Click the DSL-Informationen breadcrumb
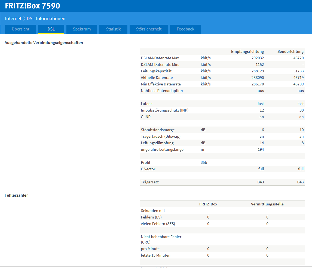Screen dimensions: 312x268 (46, 19)
